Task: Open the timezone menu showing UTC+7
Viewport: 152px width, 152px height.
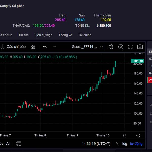Action: pyautogui.click(x=96, y=144)
